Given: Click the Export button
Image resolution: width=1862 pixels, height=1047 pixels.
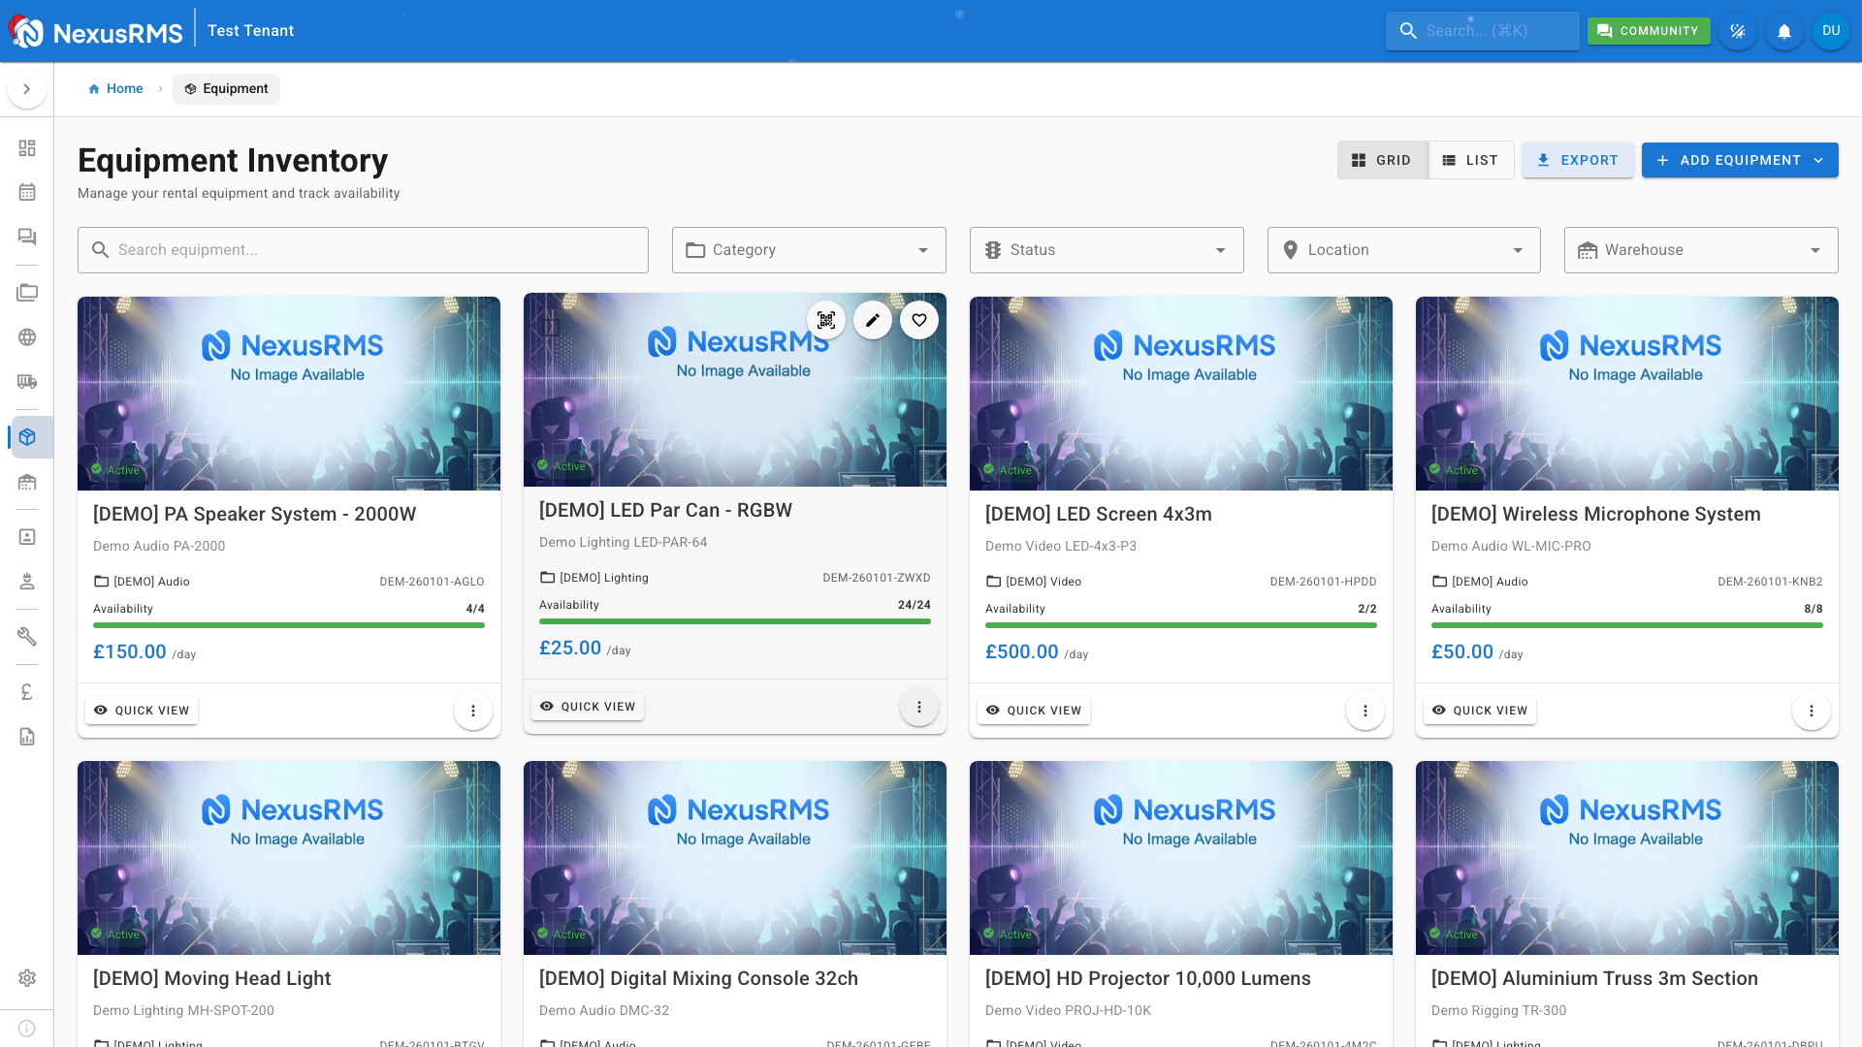Looking at the screenshot, I should pyautogui.click(x=1578, y=160).
